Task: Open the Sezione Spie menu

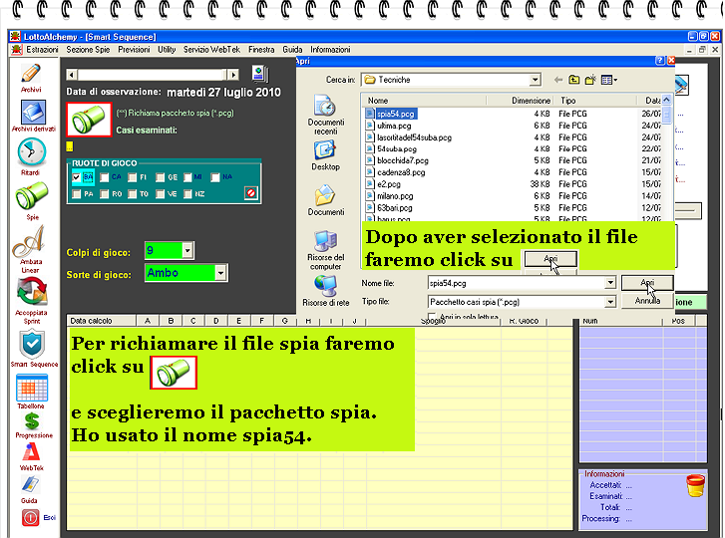Action: click(88, 50)
